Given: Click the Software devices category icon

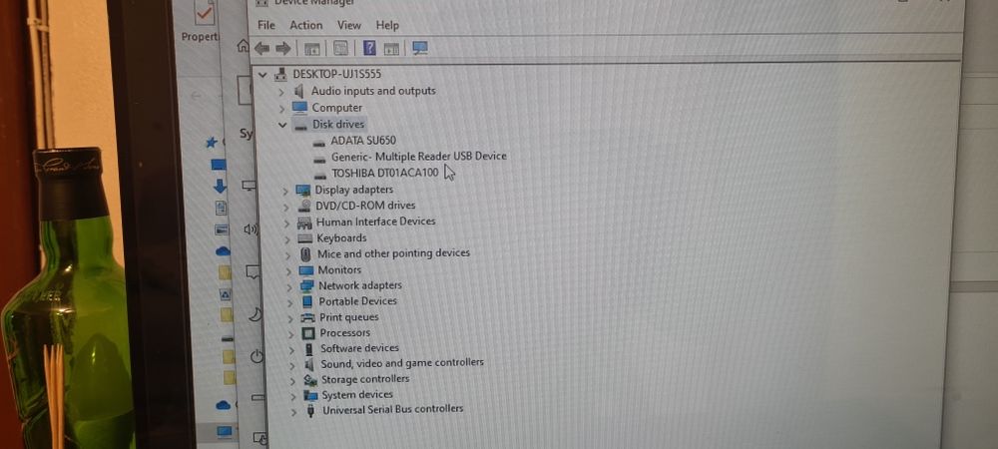Looking at the screenshot, I should click(x=309, y=349).
